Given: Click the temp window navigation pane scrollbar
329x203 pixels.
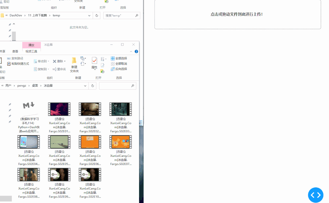Looking at the screenshot, I should [x=14, y=36].
